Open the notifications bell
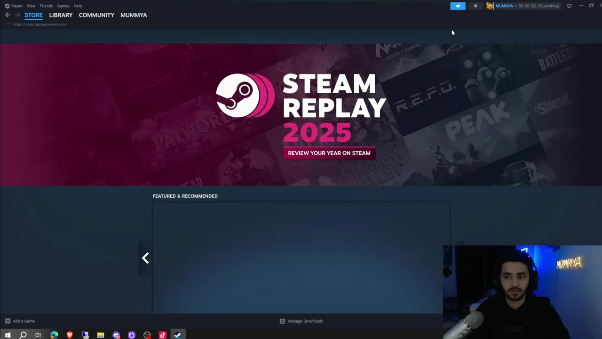Viewport: 602px width, 339px height. pyautogui.click(x=475, y=6)
